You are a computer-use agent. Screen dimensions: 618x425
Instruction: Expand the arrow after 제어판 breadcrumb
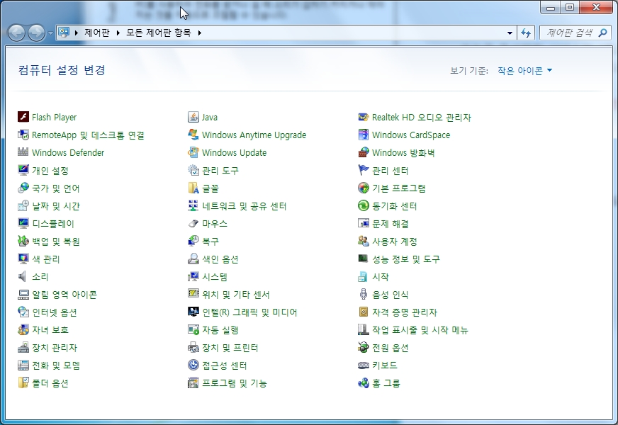pyautogui.click(x=118, y=33)
